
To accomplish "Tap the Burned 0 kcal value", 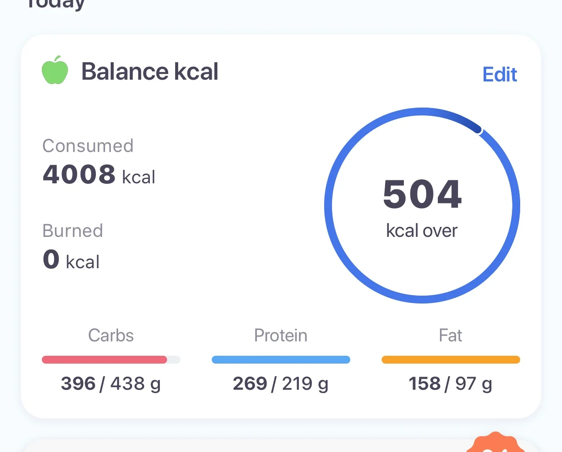I will [71, 260].
